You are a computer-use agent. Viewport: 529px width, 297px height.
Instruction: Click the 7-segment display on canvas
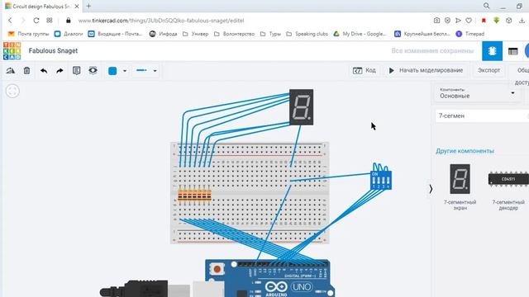(x=301, y=107)
